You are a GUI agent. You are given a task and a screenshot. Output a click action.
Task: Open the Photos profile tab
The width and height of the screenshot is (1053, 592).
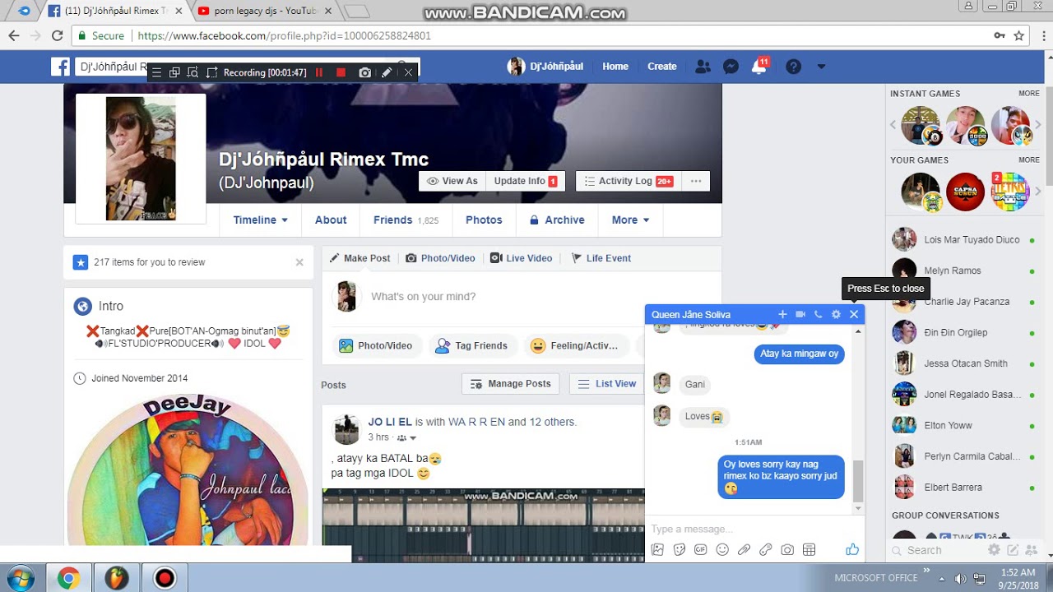[x=484, y=220]
